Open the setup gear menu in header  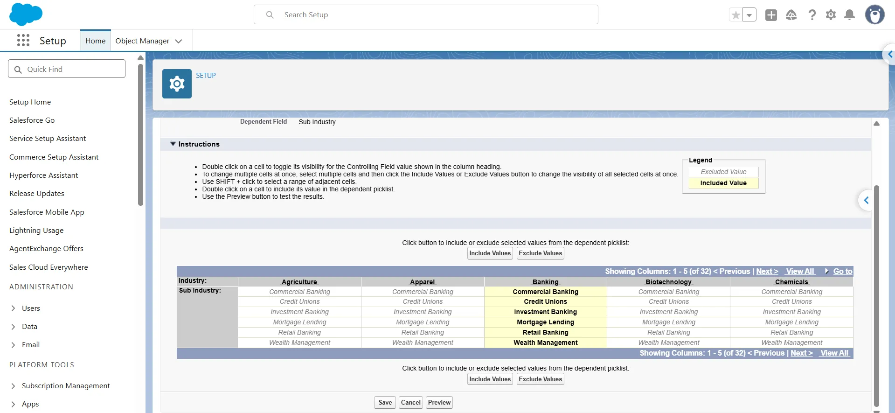pos(831,15)
